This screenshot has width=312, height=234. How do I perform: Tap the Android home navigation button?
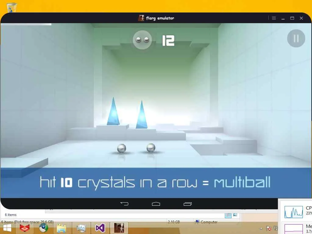[x=156, y=204]
